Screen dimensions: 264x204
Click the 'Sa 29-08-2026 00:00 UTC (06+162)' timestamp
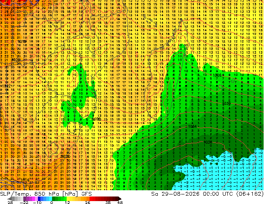(x=207, y=194)
